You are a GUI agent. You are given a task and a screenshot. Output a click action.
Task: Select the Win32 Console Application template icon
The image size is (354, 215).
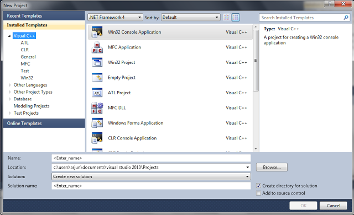(97, 32)
